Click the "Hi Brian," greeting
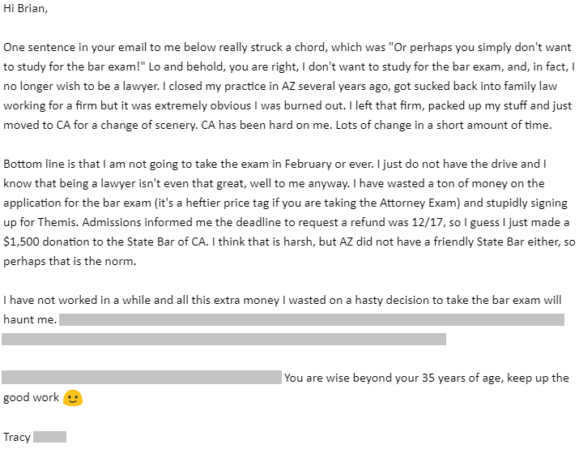Image resolution: width=579 pixels, height=449 pixels. point(25,8)
